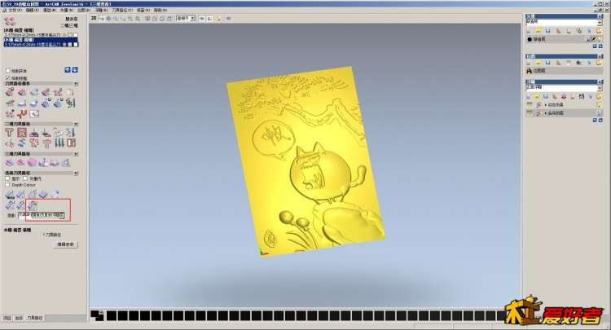This screenshot has height=330, width=611.
Task: Collapse the Bitmaps layer panel header
Action: point(600,56)
